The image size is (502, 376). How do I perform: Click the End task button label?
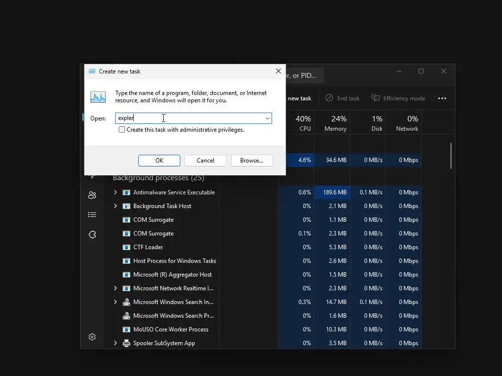pyautogui.click(x=349, y=98)
